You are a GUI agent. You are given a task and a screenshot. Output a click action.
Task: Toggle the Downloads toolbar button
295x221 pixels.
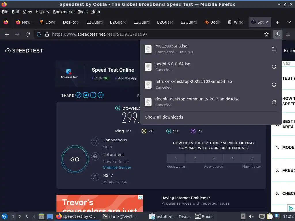[x=277, y=34]
